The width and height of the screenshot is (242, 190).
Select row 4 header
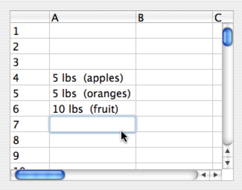tap(30, 78)
